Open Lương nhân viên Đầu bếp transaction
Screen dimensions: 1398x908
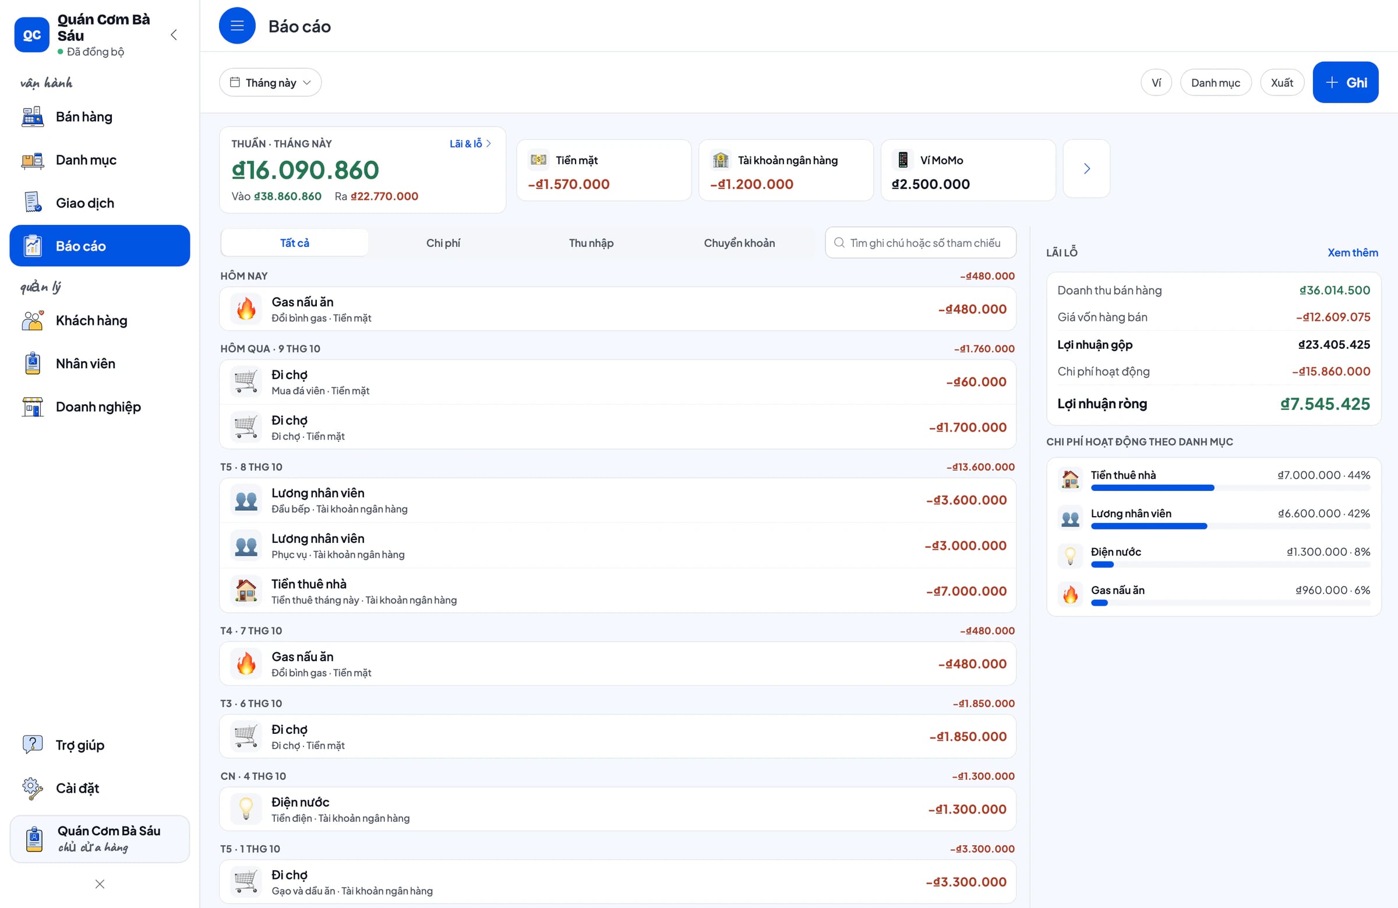click(x=618, y=500)
